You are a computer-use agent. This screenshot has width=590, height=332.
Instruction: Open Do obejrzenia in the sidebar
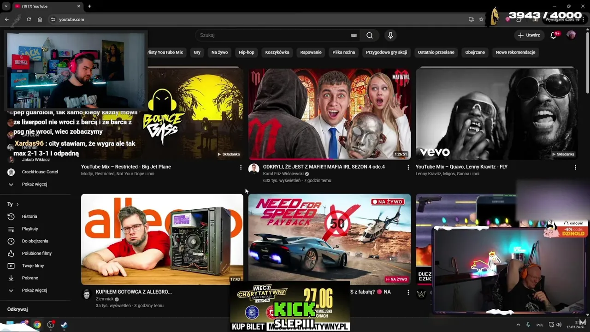(x=35, y=241)
